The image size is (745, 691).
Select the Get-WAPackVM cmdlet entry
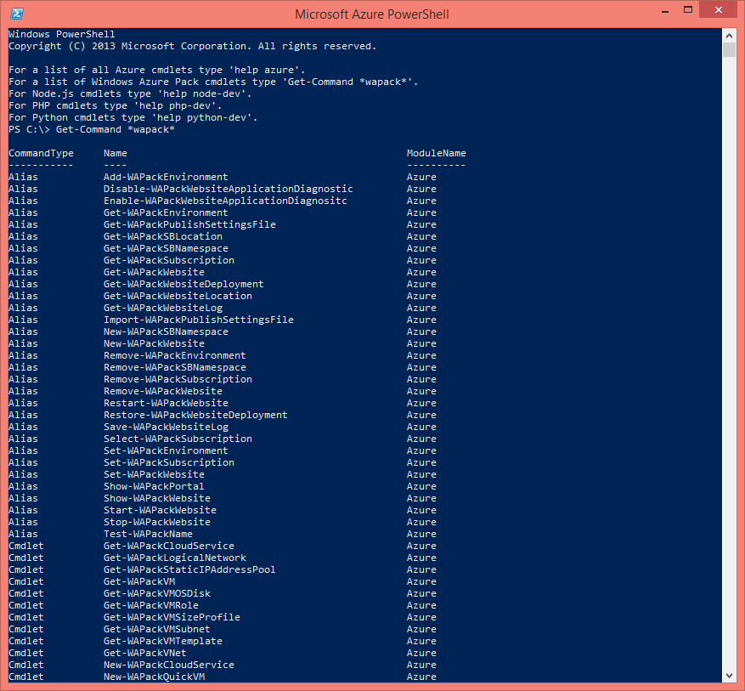[138, 581]
